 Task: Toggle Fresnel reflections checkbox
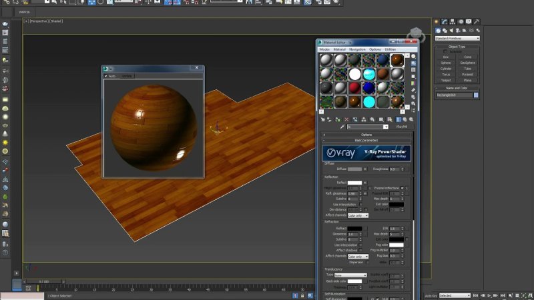point(403,188)
